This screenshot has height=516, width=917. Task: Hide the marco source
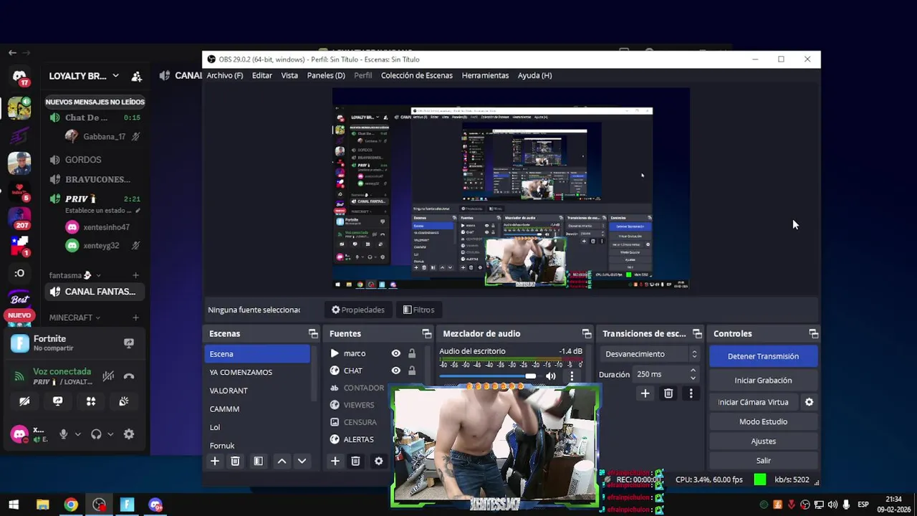[395, 353]
